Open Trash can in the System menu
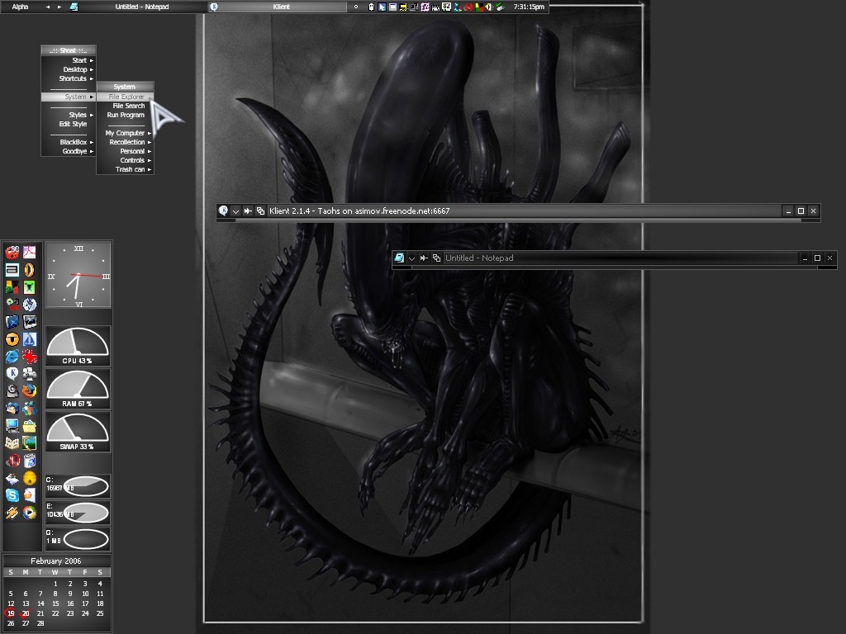Viewport: 846px width, 634px height. click(126, 170)
